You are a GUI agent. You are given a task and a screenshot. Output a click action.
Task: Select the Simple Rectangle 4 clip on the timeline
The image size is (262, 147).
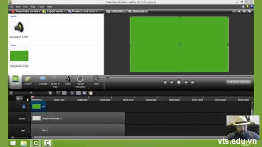[78, 118]
